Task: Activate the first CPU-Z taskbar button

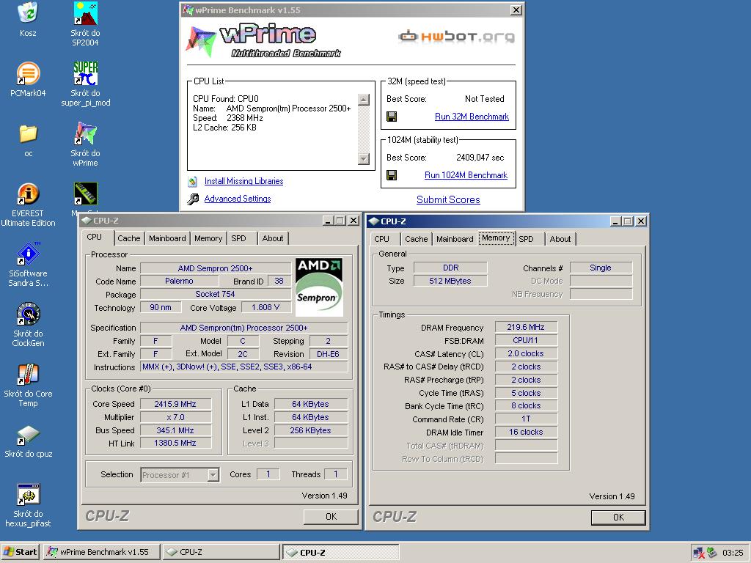Action: tap(221, 552)
